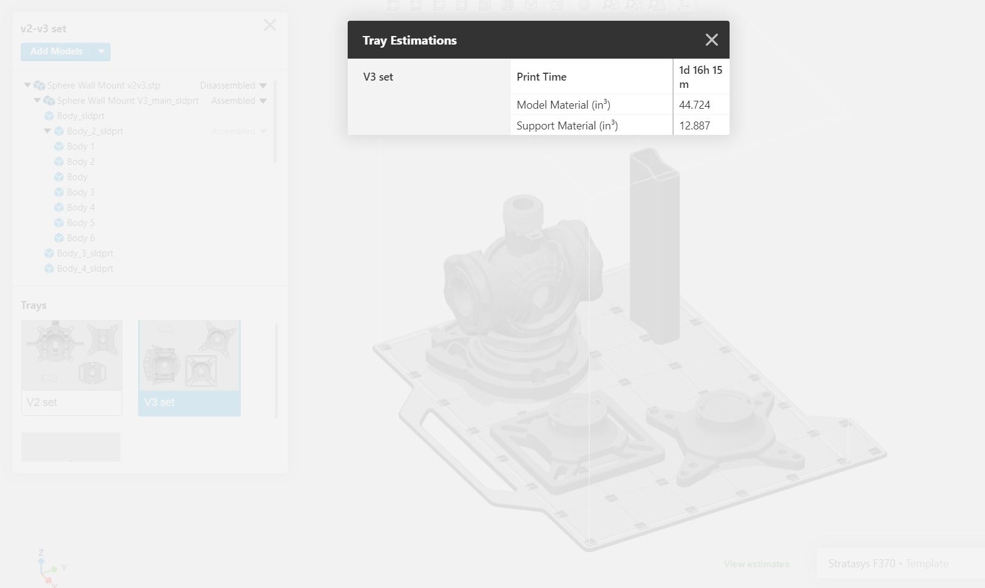Close the Tray Estimations dialog

pos(711,40)
